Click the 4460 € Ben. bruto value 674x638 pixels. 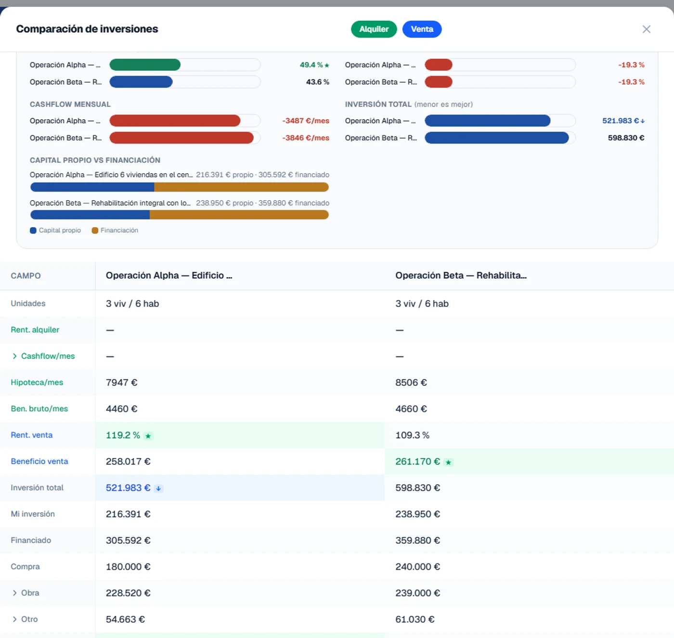point(121,409)
